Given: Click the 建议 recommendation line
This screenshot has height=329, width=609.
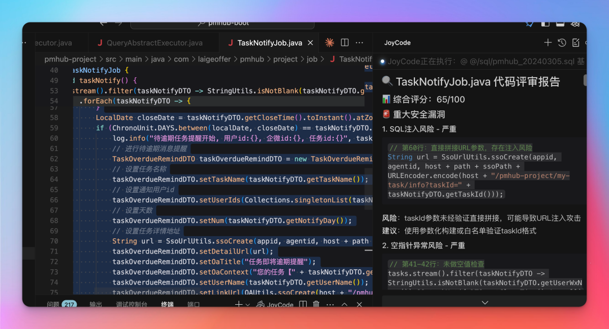Looking at the screenshot, I should coord(459,231).
